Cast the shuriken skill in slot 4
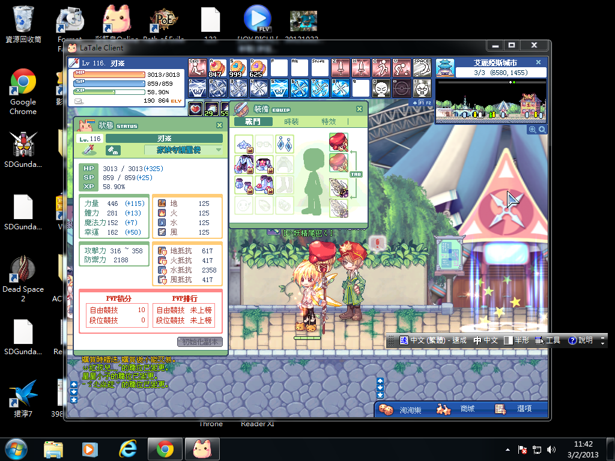The width and height of the screenshot is (615, 461). tap(258, 88)
